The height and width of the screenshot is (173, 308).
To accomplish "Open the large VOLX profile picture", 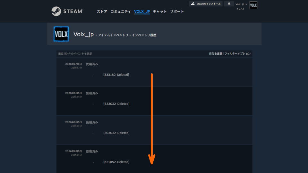I will click(61, 34).
